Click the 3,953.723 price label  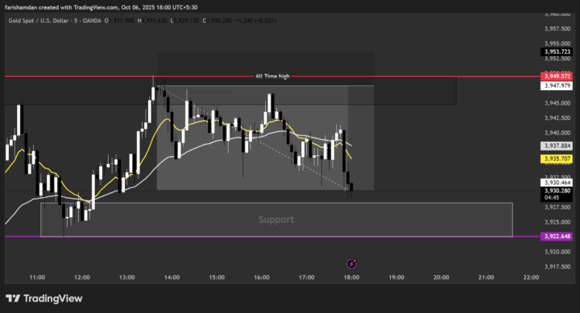[x=557, y=51]
